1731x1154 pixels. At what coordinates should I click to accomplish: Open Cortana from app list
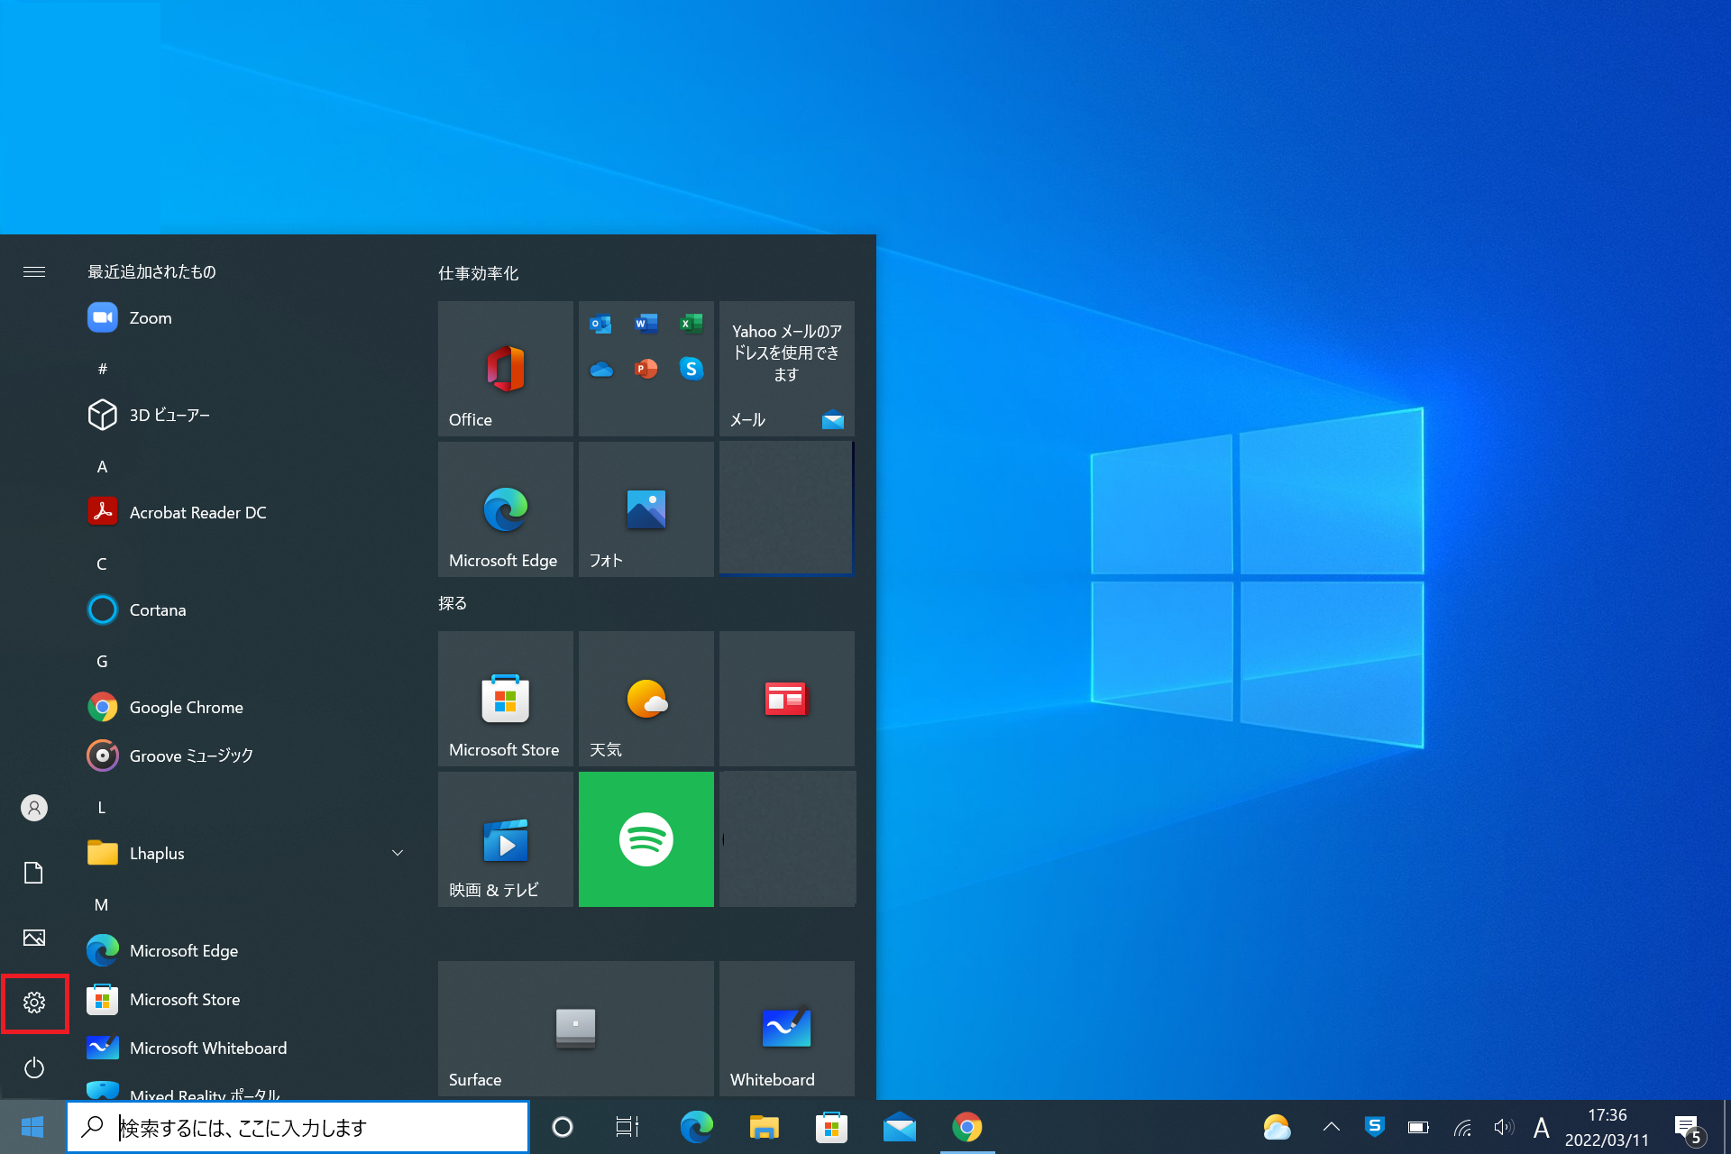click(x=243, y=609)
